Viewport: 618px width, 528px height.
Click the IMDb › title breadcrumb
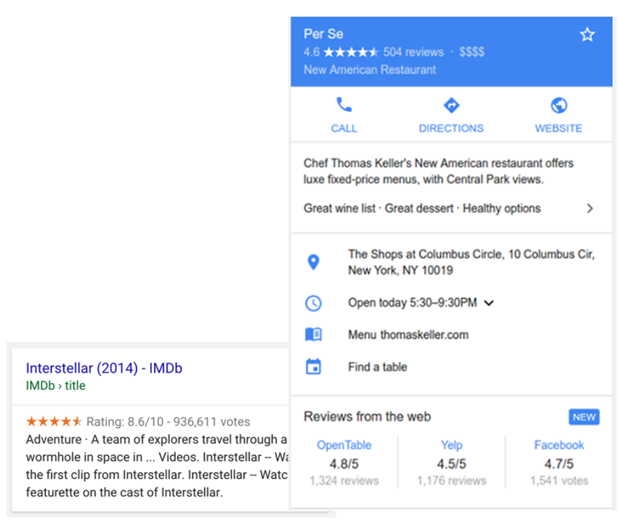tap(55, 385)
